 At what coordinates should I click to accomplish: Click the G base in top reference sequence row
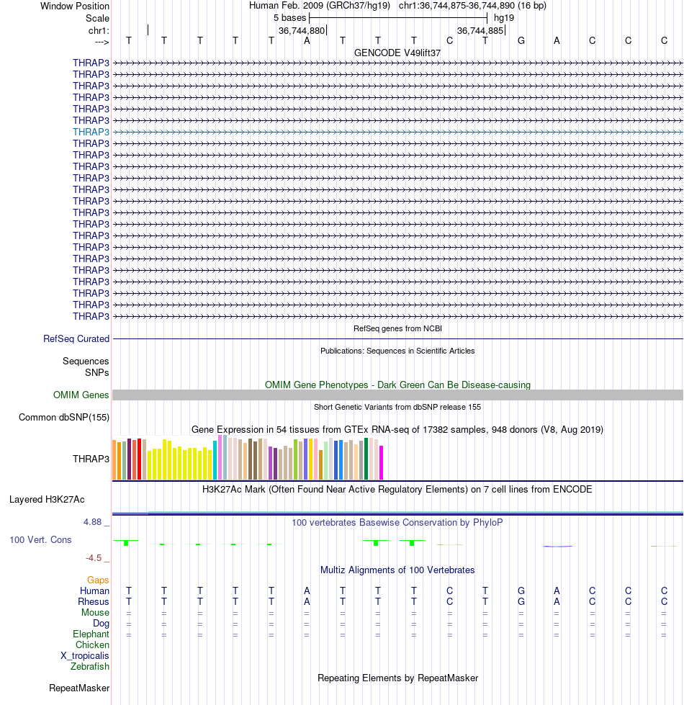[521, 40]
